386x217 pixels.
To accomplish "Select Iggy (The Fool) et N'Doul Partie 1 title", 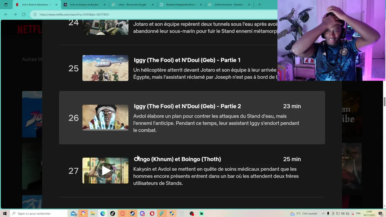I will (187, 60).
